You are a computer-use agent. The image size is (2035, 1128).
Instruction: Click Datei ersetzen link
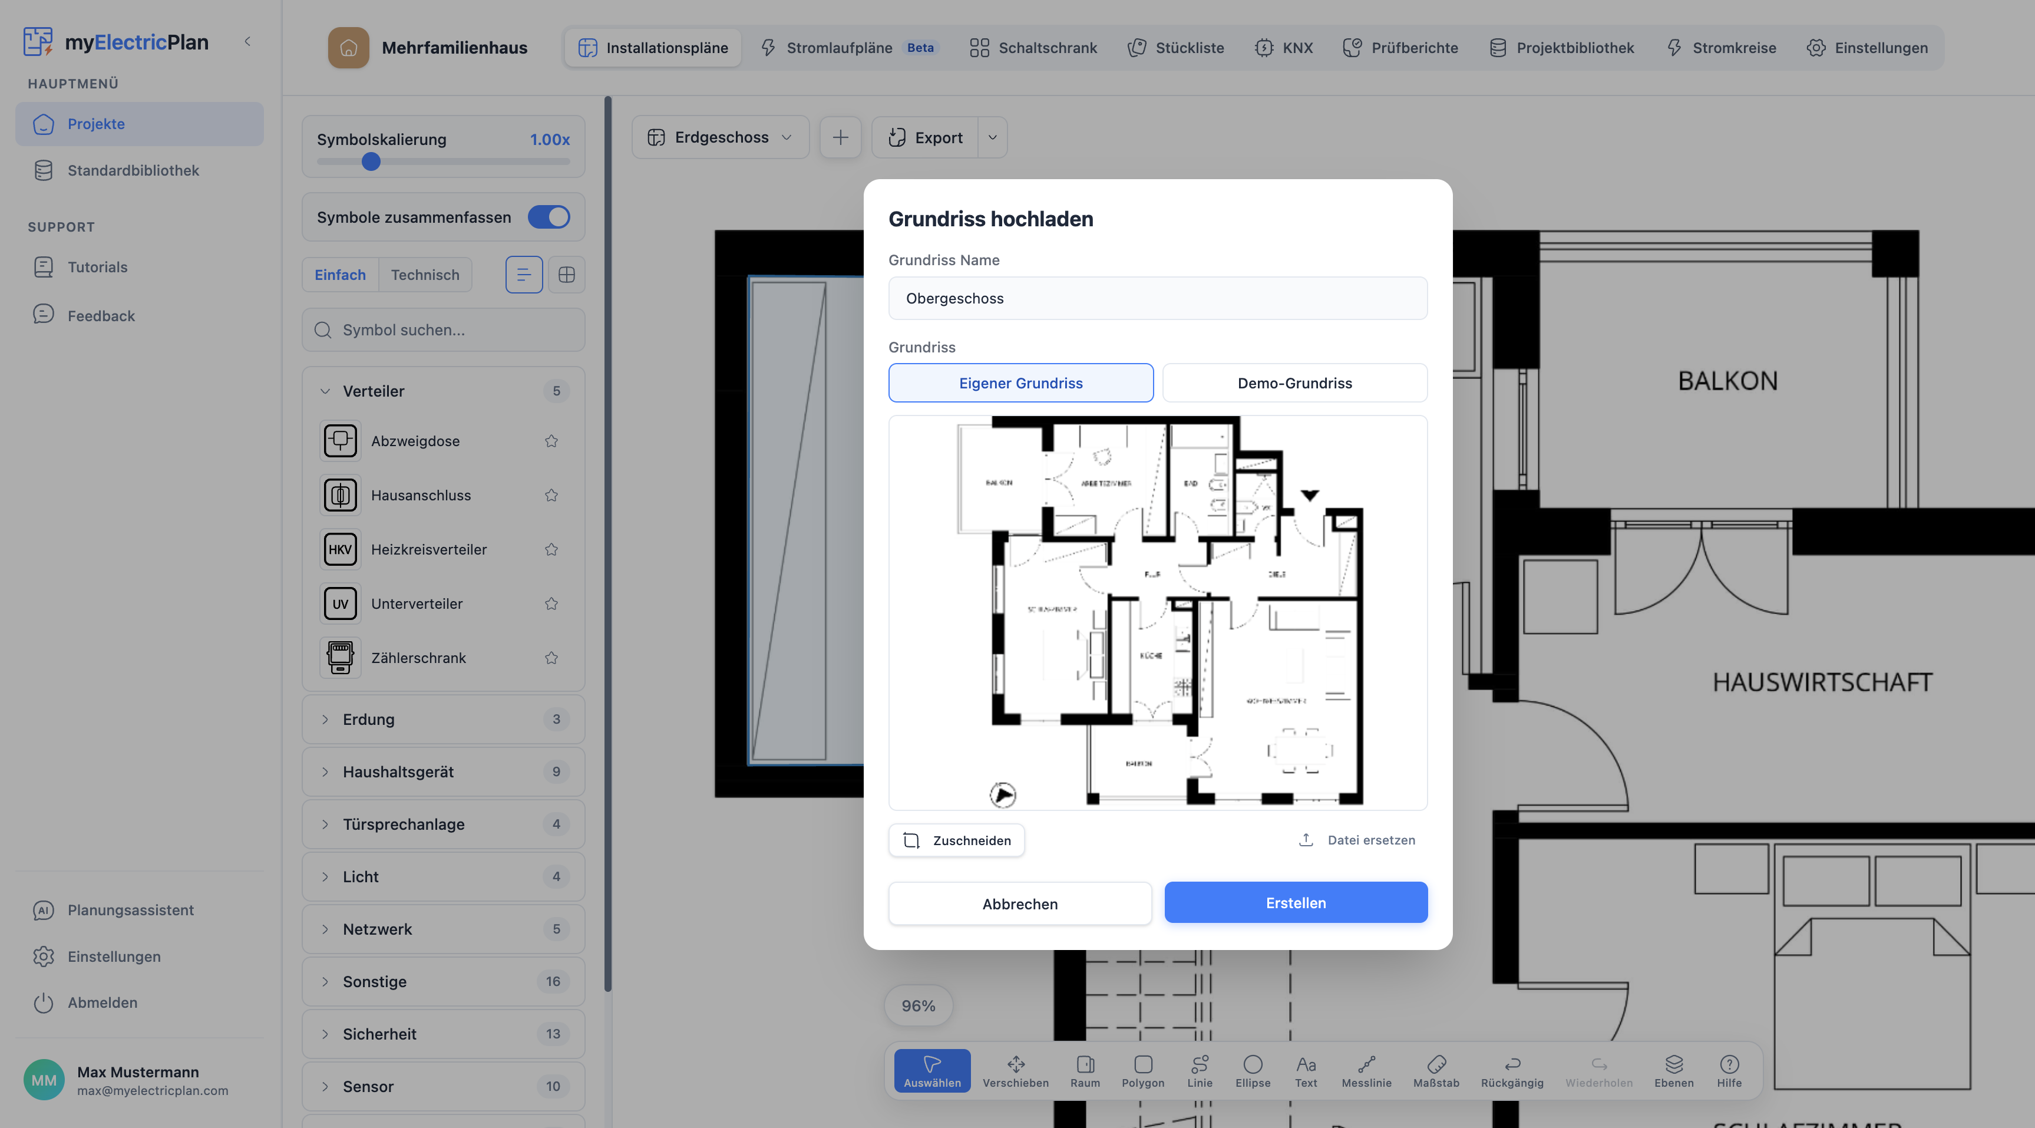pos(1356,840)
